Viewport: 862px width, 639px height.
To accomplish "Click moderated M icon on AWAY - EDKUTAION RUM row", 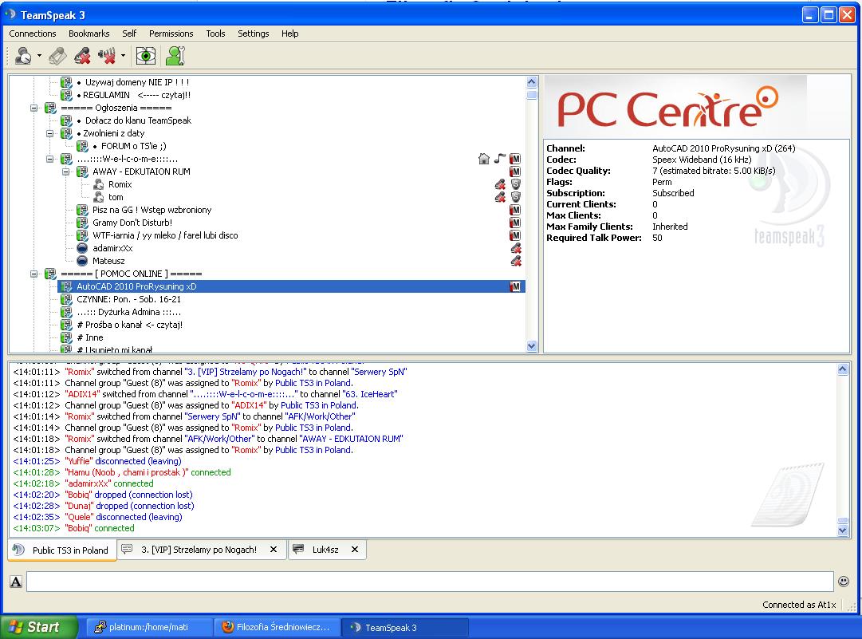I will coord(515,172).
